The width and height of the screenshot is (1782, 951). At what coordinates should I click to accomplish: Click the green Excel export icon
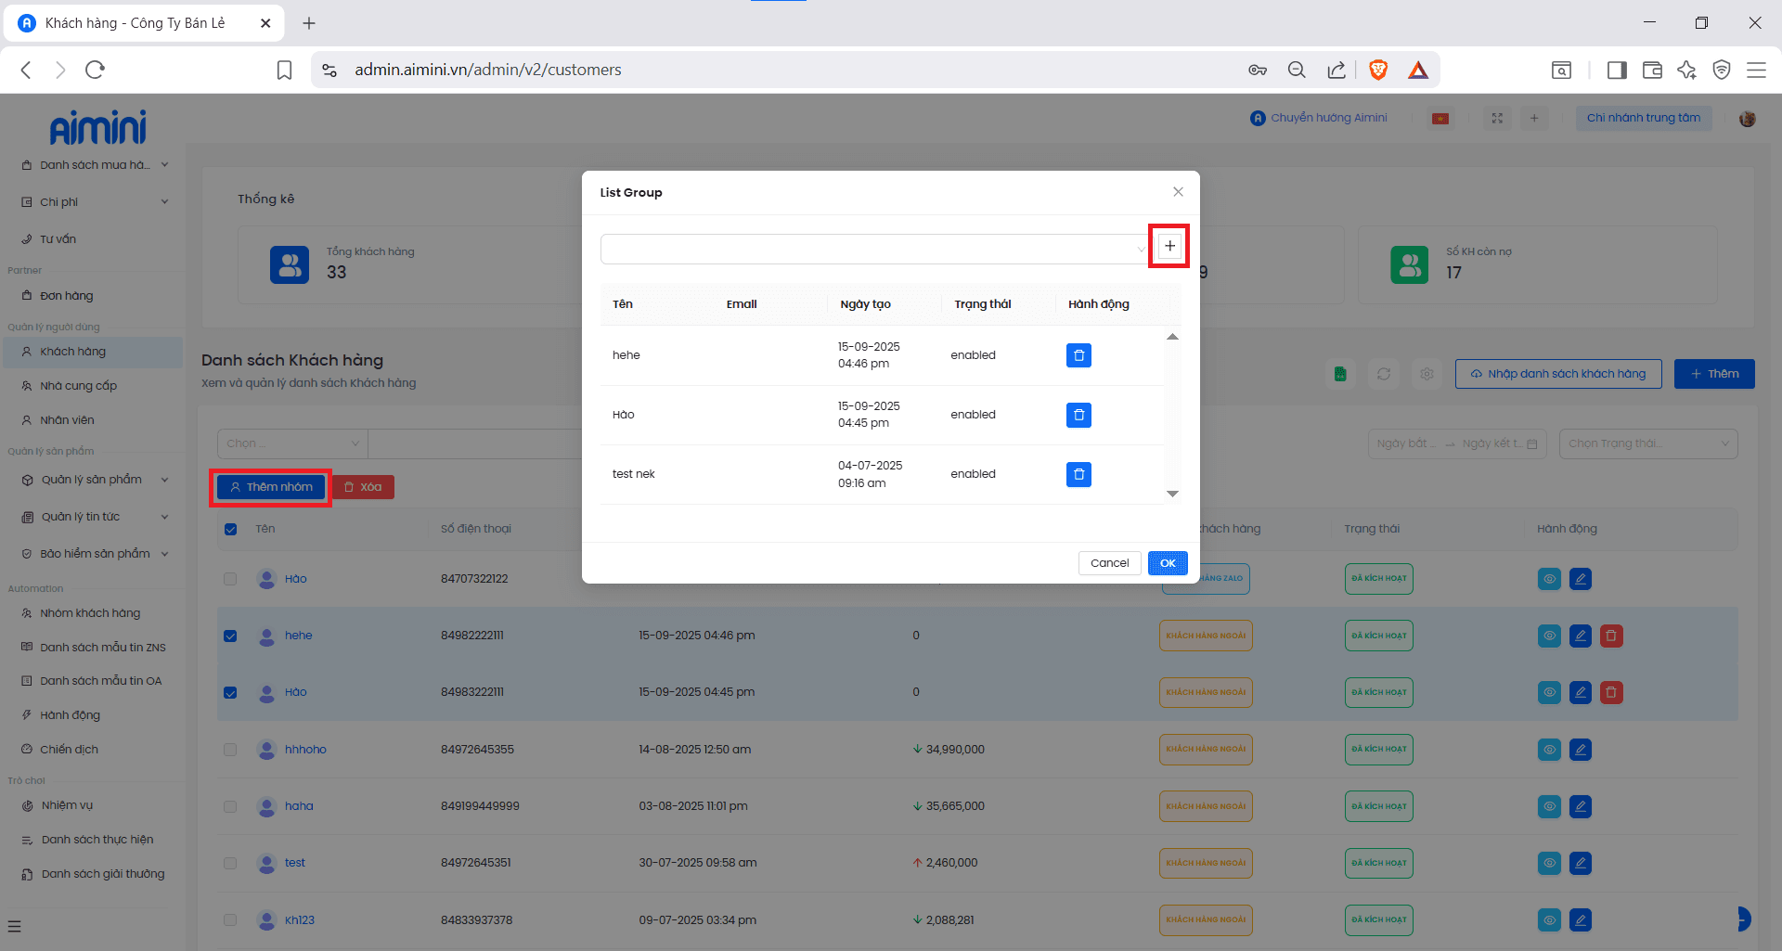click(x=1340, y=374)
